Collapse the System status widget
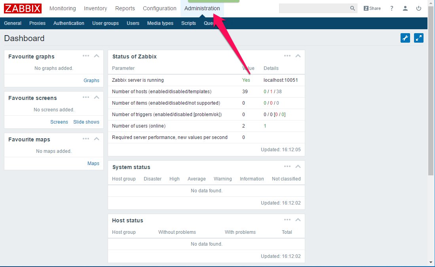Screen dimensions: 435x267 (298, 166)
